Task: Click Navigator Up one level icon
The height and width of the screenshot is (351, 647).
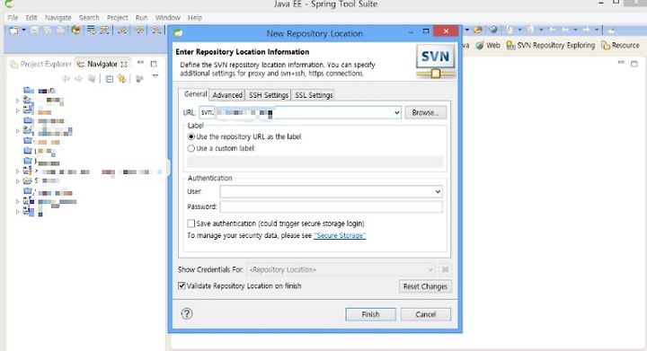Action: [92, 78]
